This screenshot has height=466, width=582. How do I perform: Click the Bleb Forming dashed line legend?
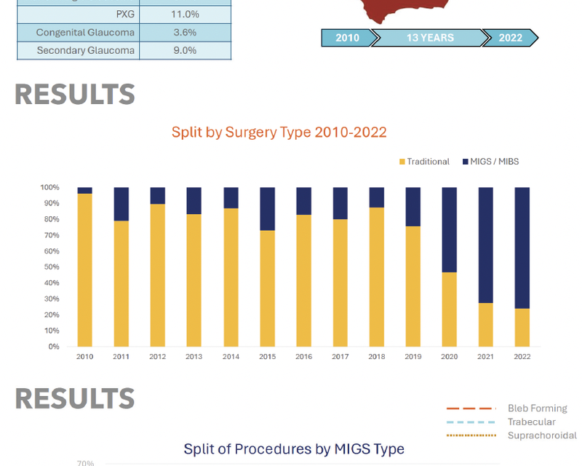471,408
